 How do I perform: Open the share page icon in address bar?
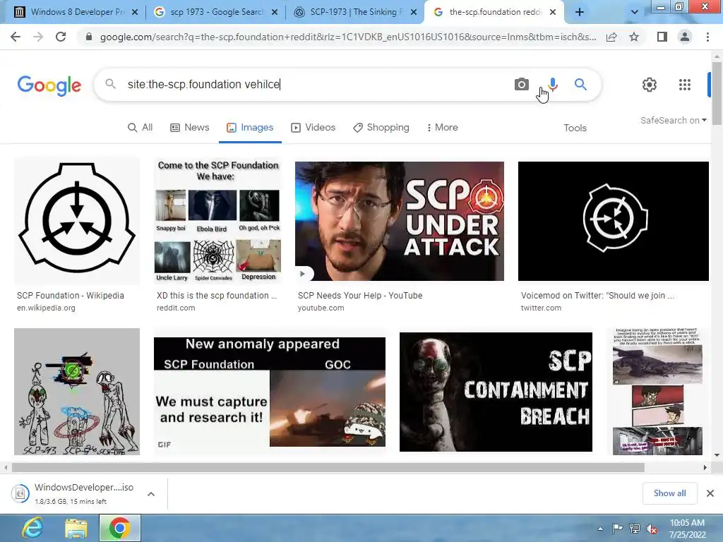point(611,37)
